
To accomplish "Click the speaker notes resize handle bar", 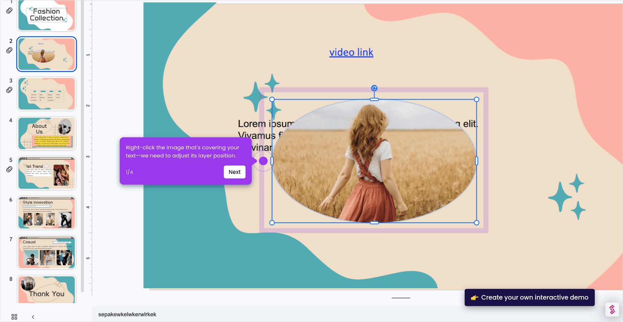I will (401, 298).
